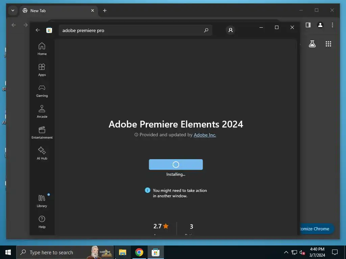Go back in Microsoft Store
Screen dimensions: 346x259
click(38, 30)
